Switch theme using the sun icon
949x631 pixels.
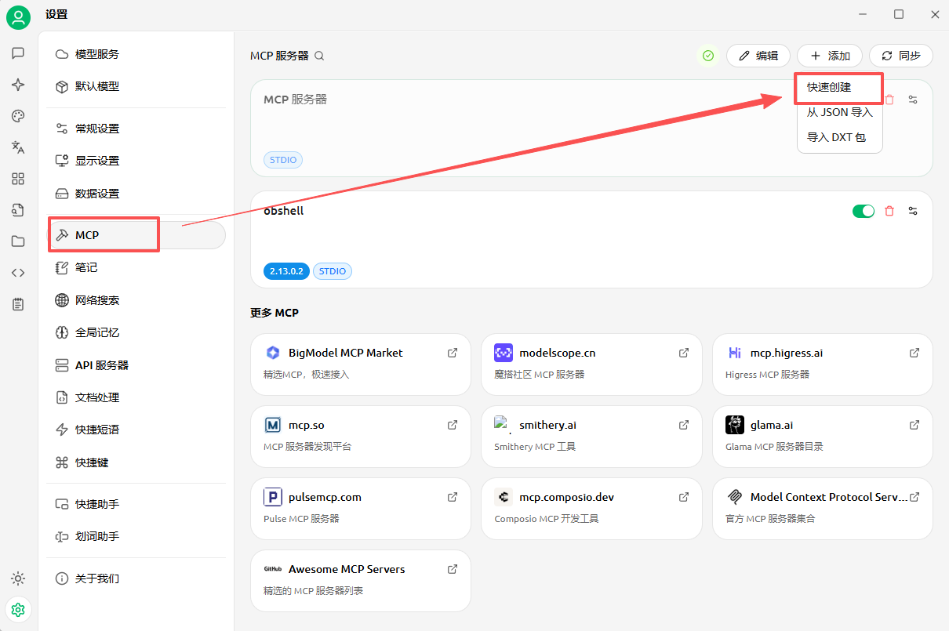(x=18, y=578)
